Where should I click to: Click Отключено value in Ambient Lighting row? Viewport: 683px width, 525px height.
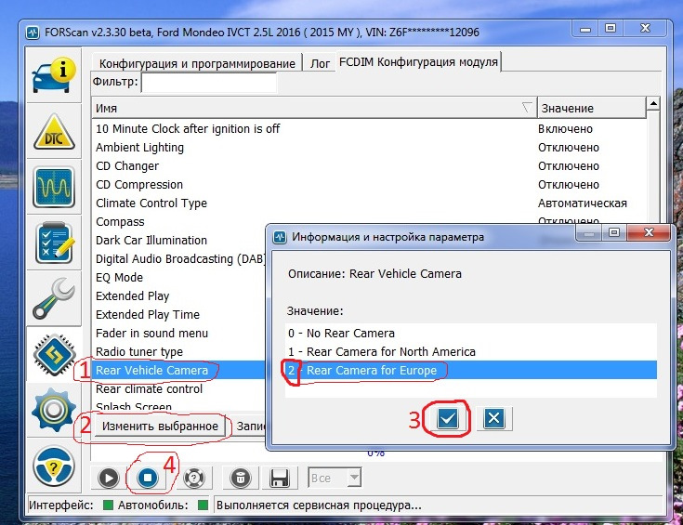(568, 148)
